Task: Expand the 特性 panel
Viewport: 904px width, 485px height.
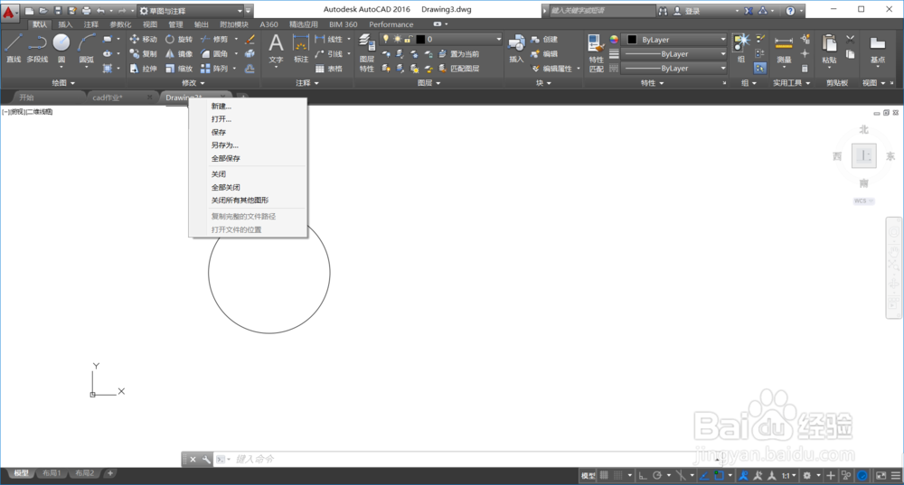Action: 652,83
